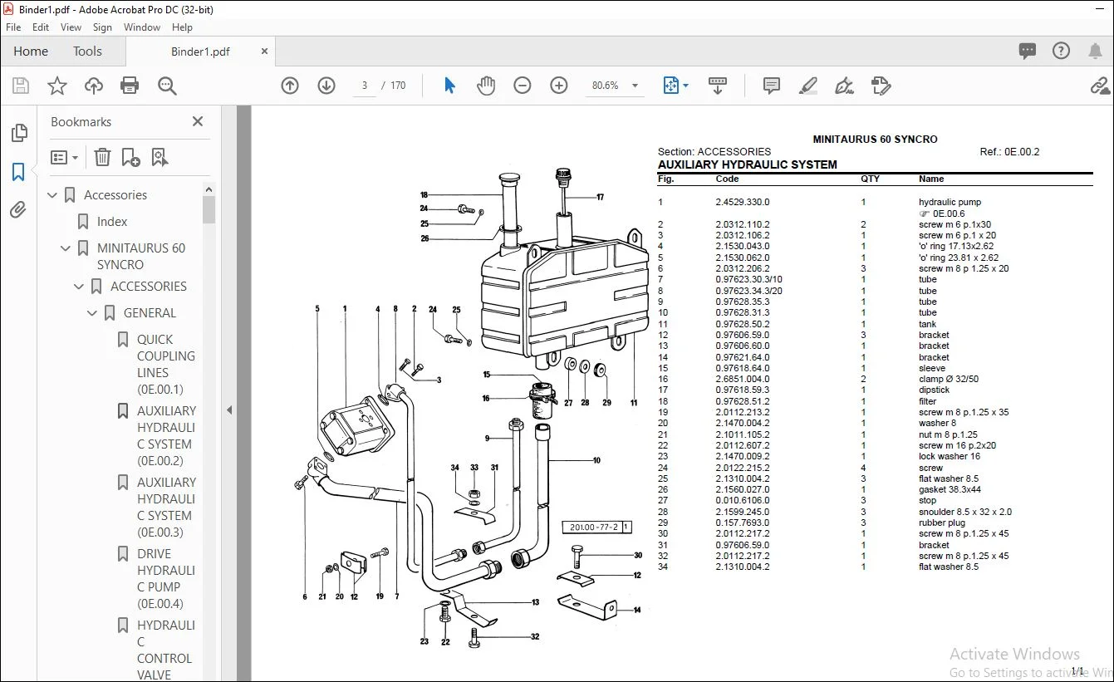Choose the Selection arrow tool
This screenshot has height=682, width=1114.
pos(449,86)
